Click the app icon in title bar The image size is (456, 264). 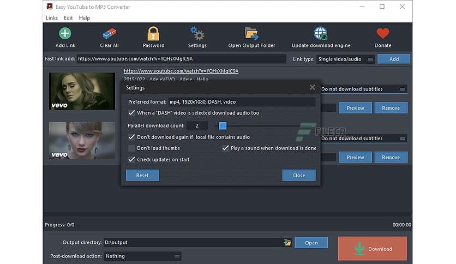coord(50,7)
